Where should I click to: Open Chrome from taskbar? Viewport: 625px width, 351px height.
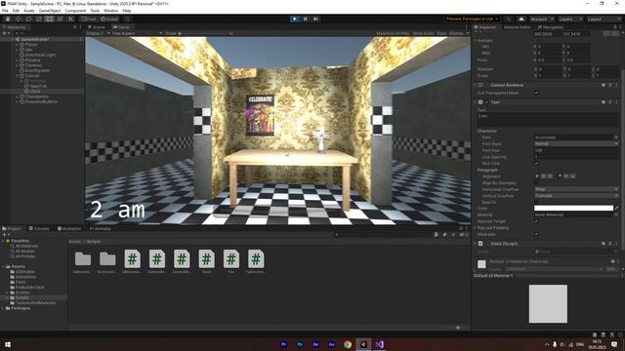pyautogui.click(x=348, y=344)
